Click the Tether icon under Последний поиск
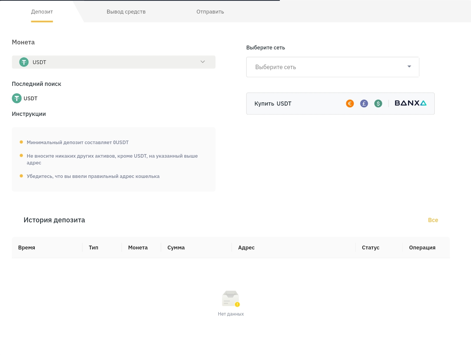 click(x=17, y=98)
